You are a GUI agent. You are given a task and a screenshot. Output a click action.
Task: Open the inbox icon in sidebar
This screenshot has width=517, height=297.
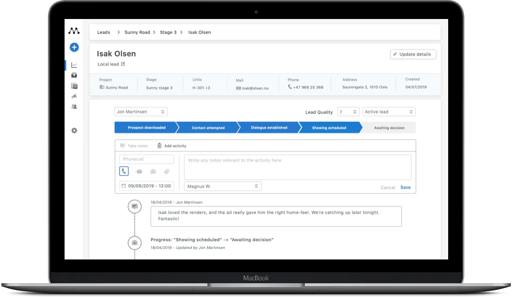(x=74, y=75)
